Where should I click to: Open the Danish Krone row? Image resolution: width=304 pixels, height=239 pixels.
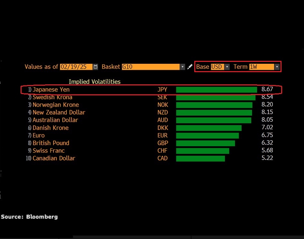click(51, 128)
